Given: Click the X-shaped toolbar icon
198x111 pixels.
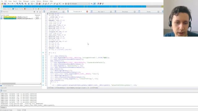Looking at the screenshot, I should 60,4.
